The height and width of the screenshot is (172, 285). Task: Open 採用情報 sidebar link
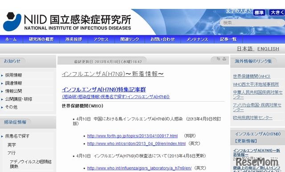[14, 75]
